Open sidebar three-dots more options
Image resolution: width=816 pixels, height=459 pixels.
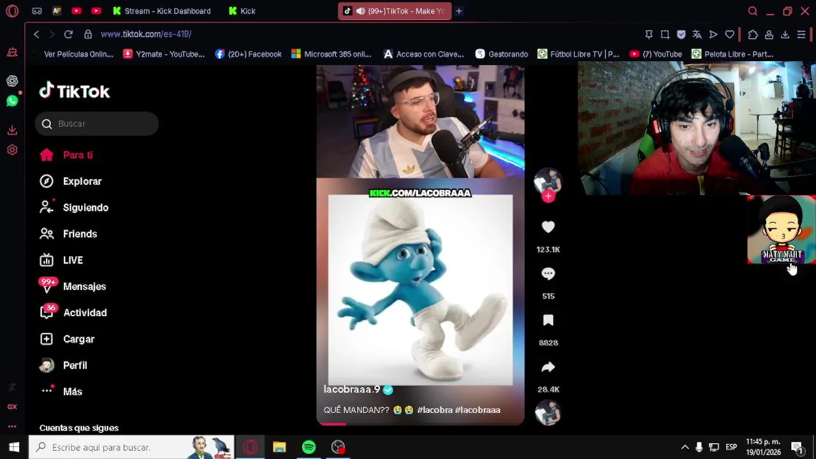pos(12,426)
